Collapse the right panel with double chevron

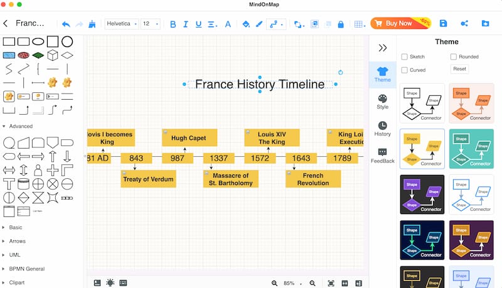point(383,48)
